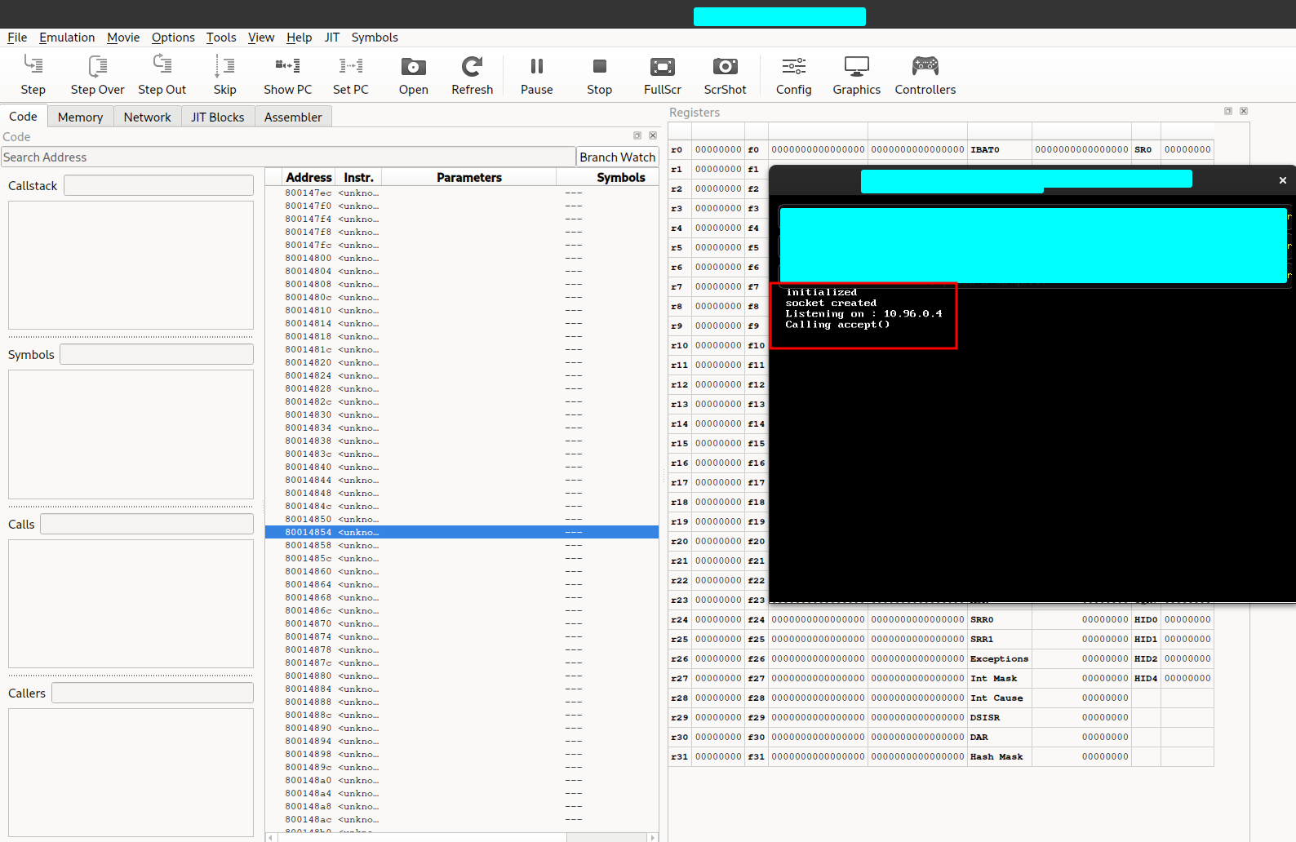Click the Step toolbar icon
Viewport: 1296px width, 842px height.
(x=33, y=75)
